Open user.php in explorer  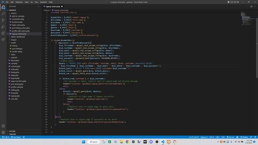(24, 99)
